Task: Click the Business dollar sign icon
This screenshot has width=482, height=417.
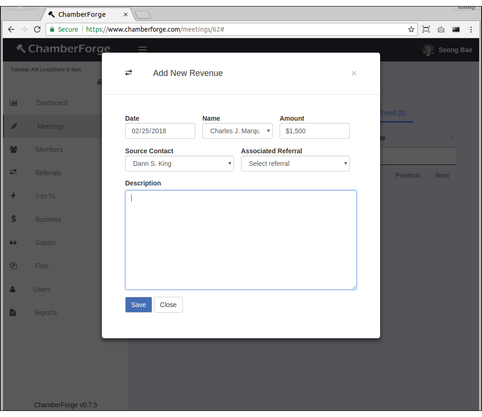Action: (x=13, y=219)
